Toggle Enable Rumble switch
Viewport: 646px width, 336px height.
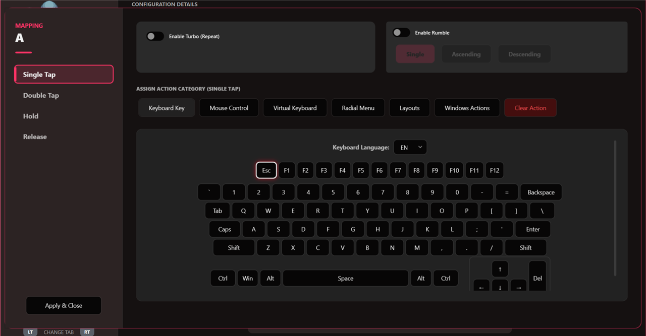401,32
